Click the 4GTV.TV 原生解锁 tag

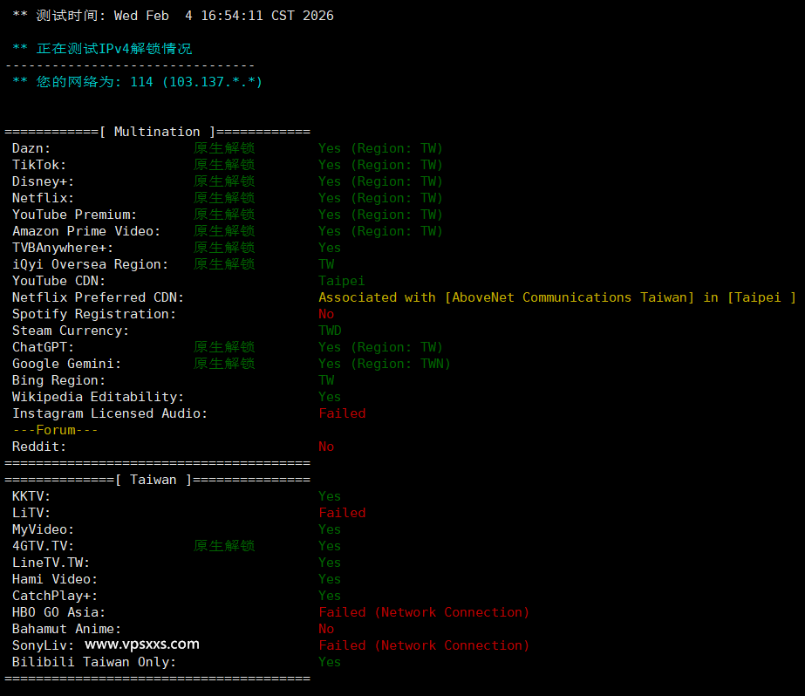point(224,546)
